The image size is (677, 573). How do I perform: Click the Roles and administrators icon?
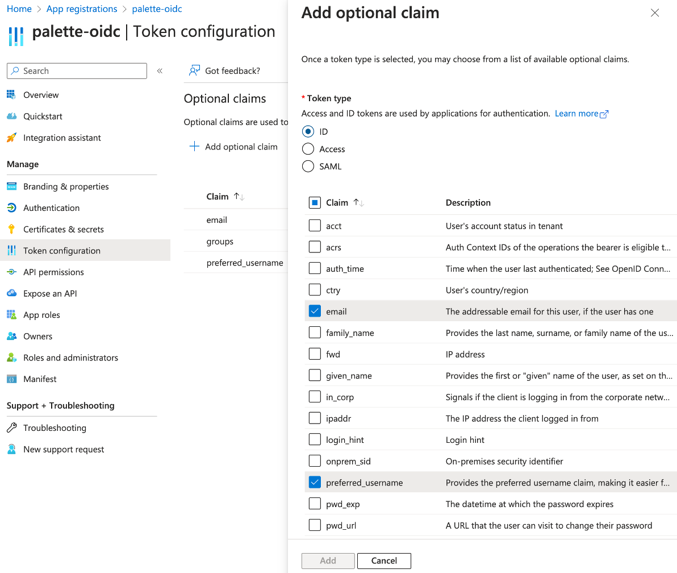click(12, 358)
